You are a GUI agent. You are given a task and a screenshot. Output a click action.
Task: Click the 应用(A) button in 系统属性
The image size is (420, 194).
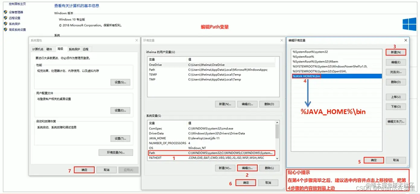coord(128,170)
